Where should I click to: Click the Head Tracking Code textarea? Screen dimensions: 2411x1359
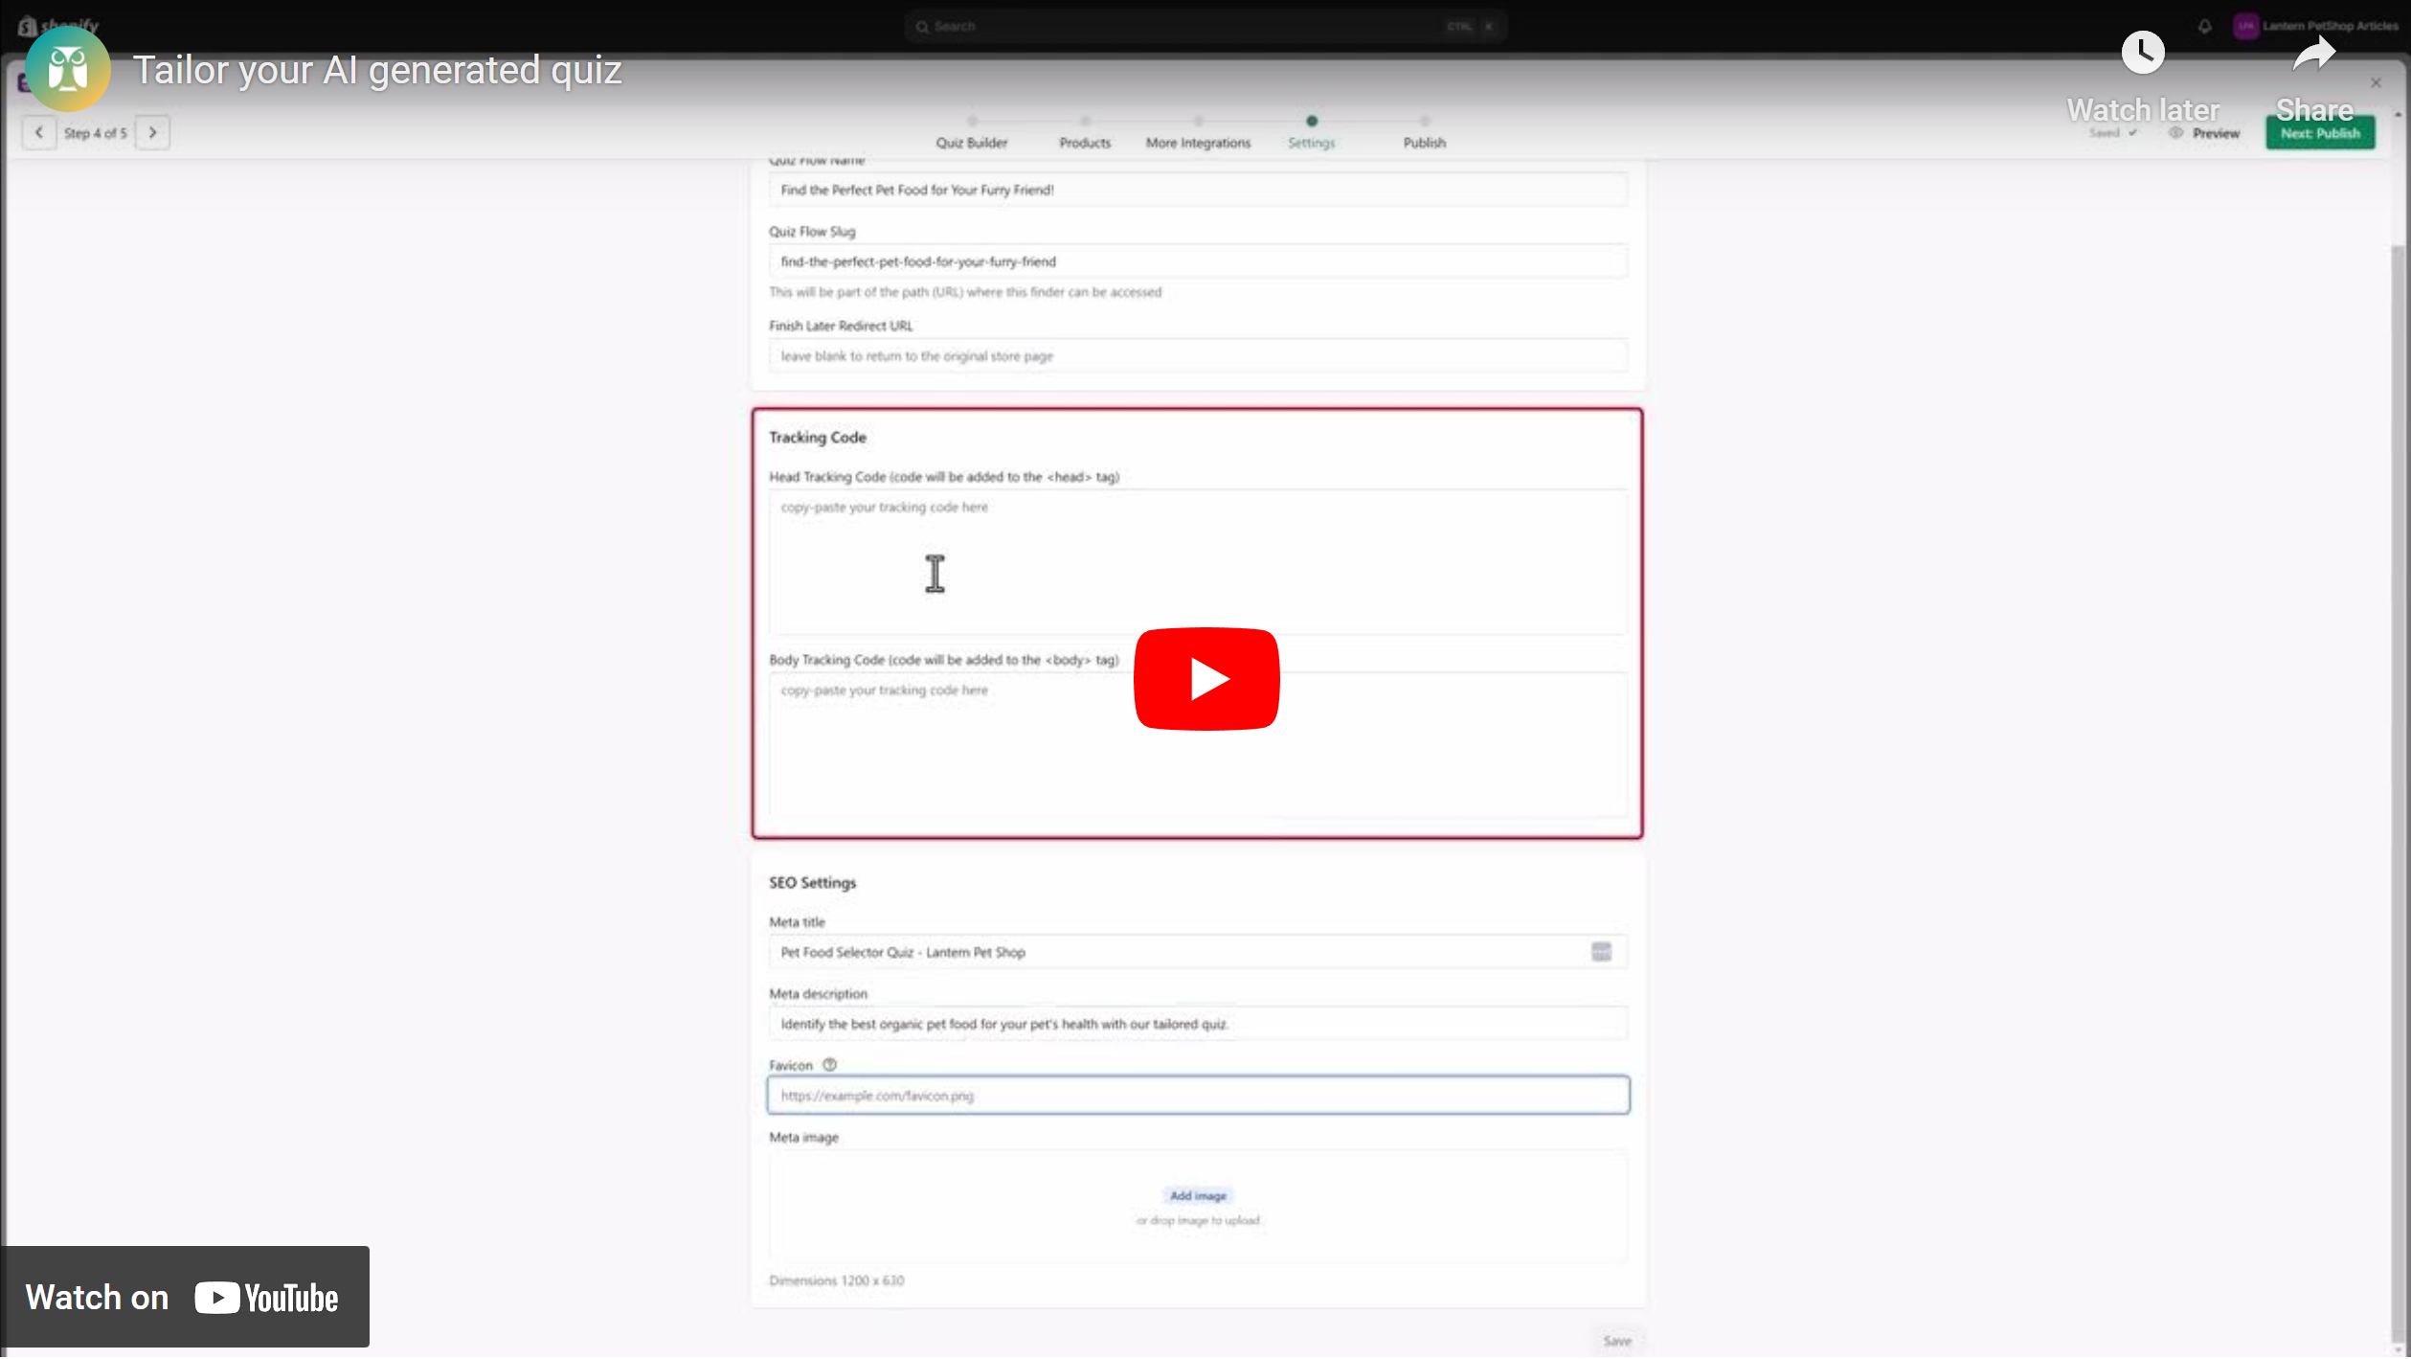[x=1198, y=563]
